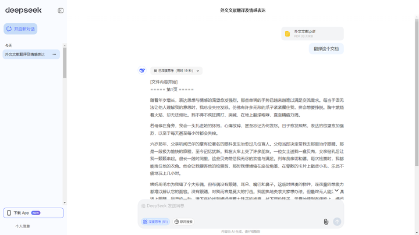
Task: Click the sidebar scrollbar thumb
Action: coord(65,63)
